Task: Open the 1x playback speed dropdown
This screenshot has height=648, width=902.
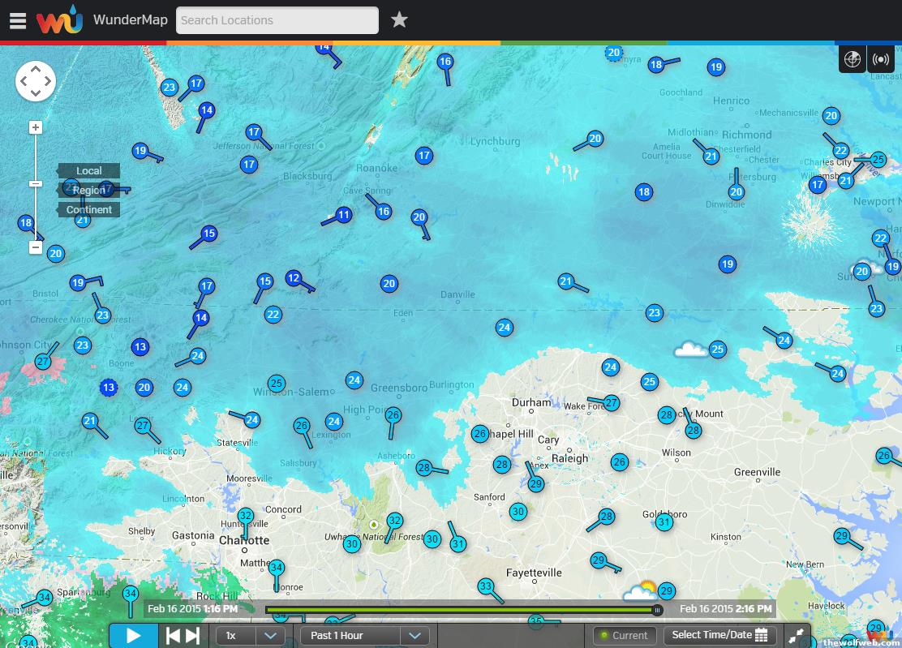Action: point(250,636)
